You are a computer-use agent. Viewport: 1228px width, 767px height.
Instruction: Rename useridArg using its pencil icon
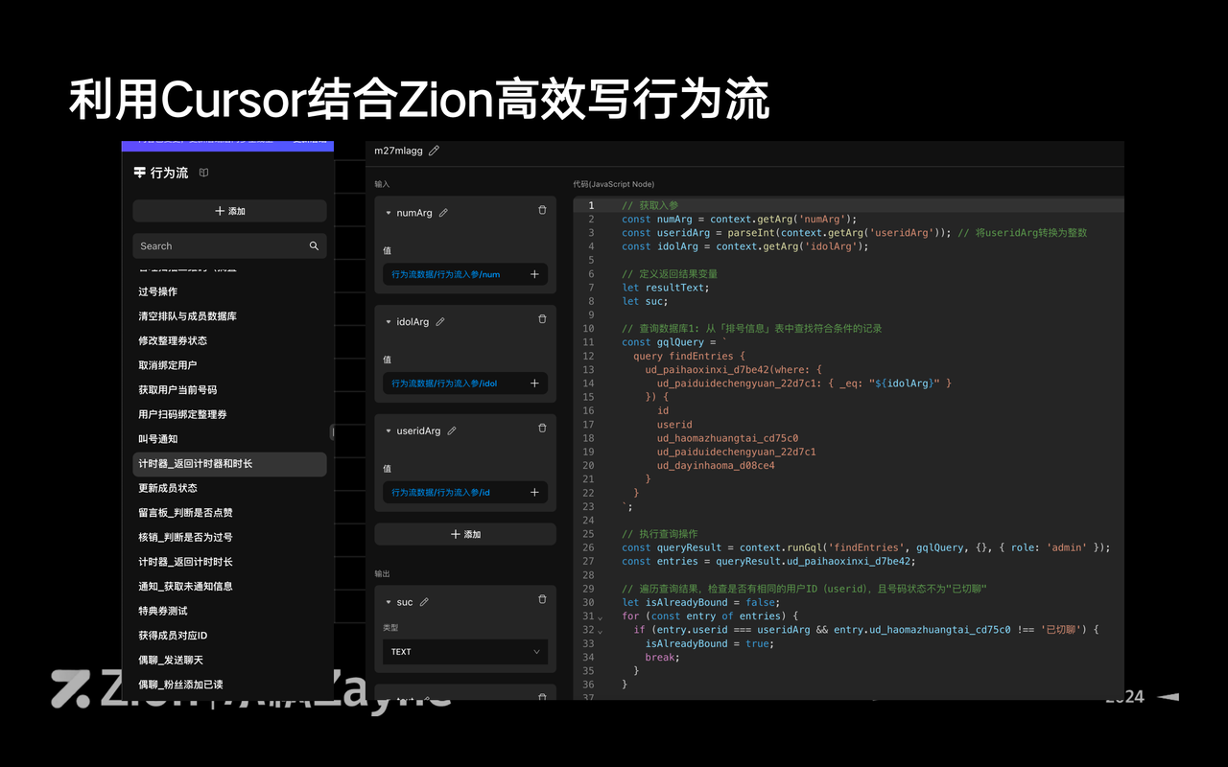click(x=452, y=431)
